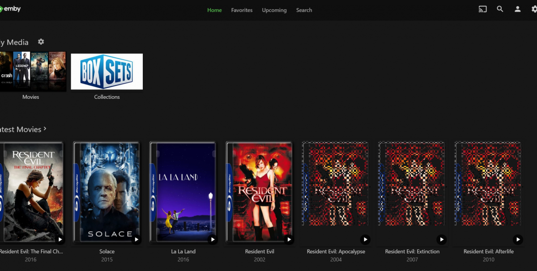
Task: Click the year 2004 under Apocalypse
Action: pos(336,259)
